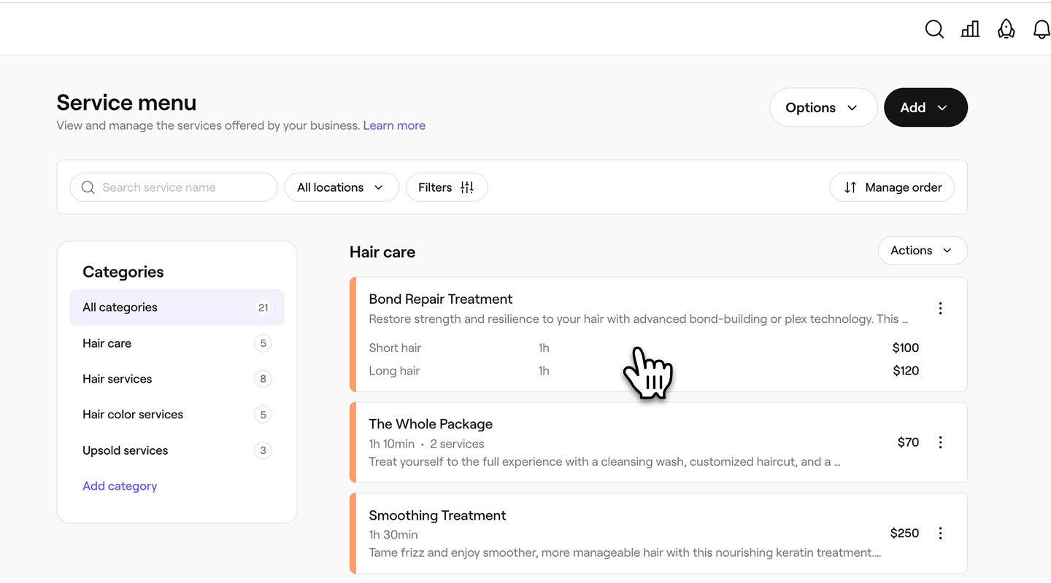
Task: Open the Hair care Actions dropdown
Action: pyautogui.click(x=922, y=251)
